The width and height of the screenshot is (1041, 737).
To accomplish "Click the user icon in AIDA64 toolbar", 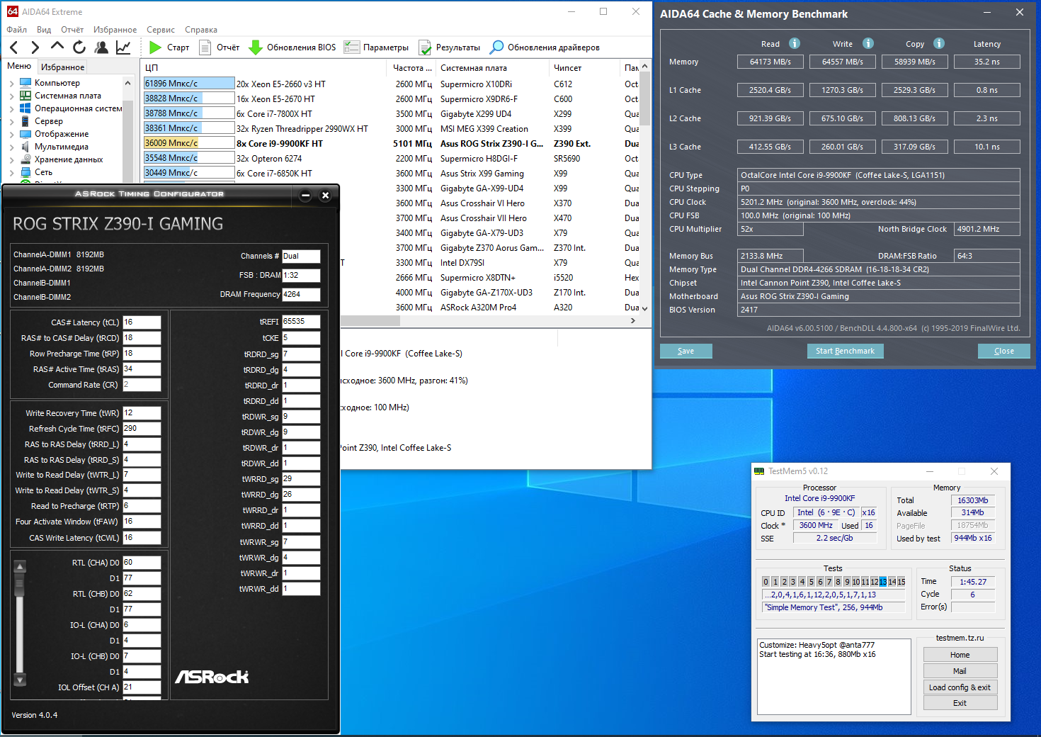I will [101, 47].
